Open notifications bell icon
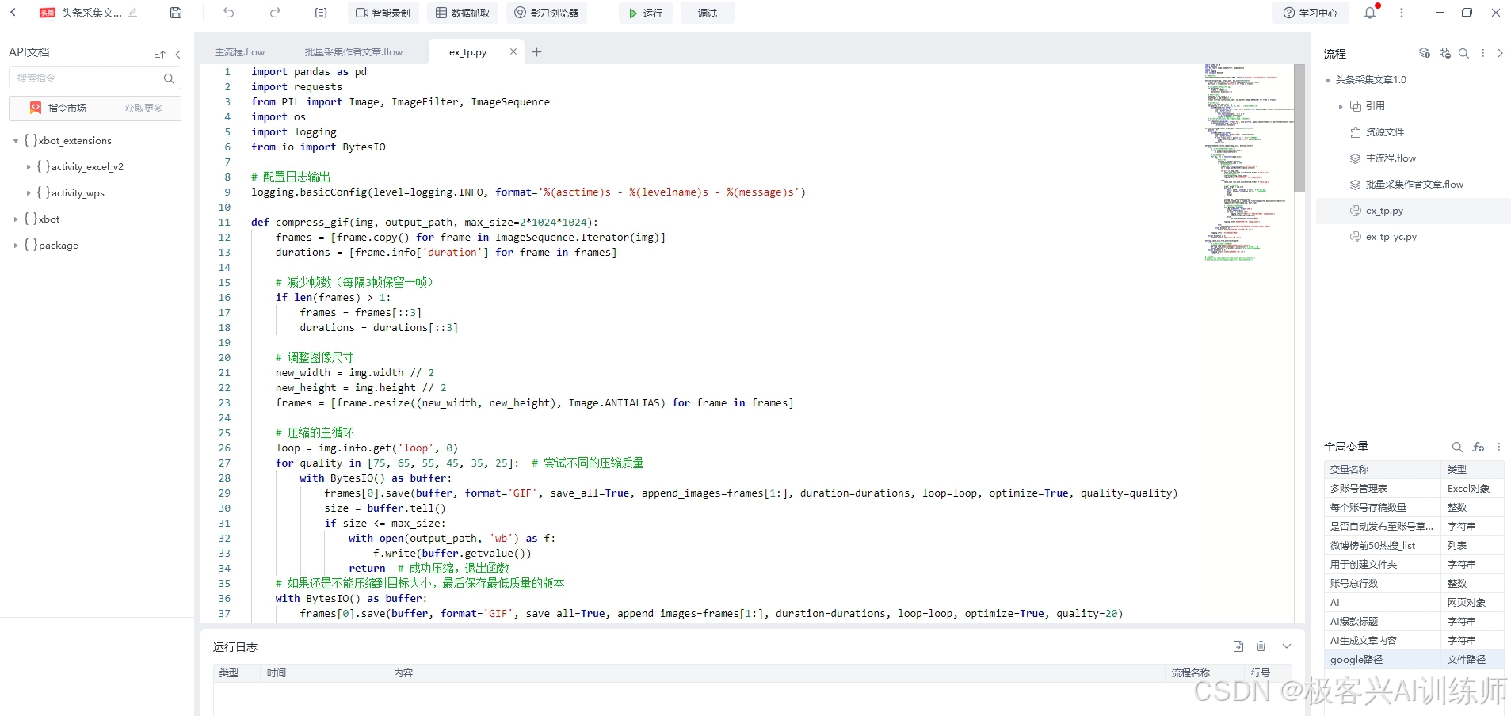The image size is (1511, 716). click(x=1370, y=13)
